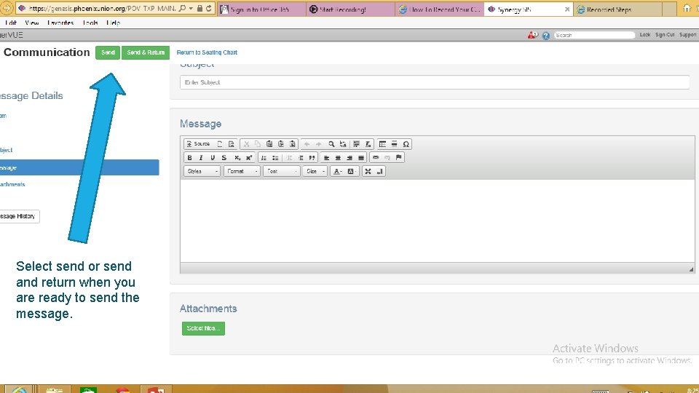
Task: Click the Search box in header
Action: point(594,35)
